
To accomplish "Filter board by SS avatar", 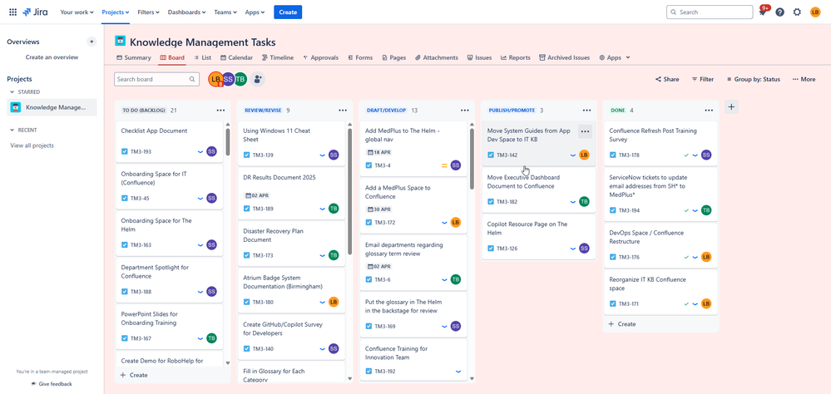I will [x=229, y=79].
